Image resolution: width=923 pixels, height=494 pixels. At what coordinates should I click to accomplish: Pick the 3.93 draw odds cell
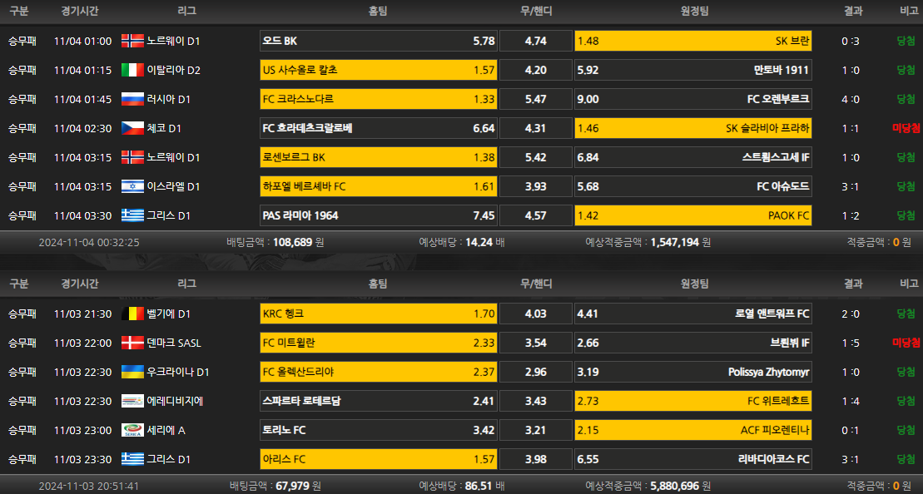click(x=536, y=186)
